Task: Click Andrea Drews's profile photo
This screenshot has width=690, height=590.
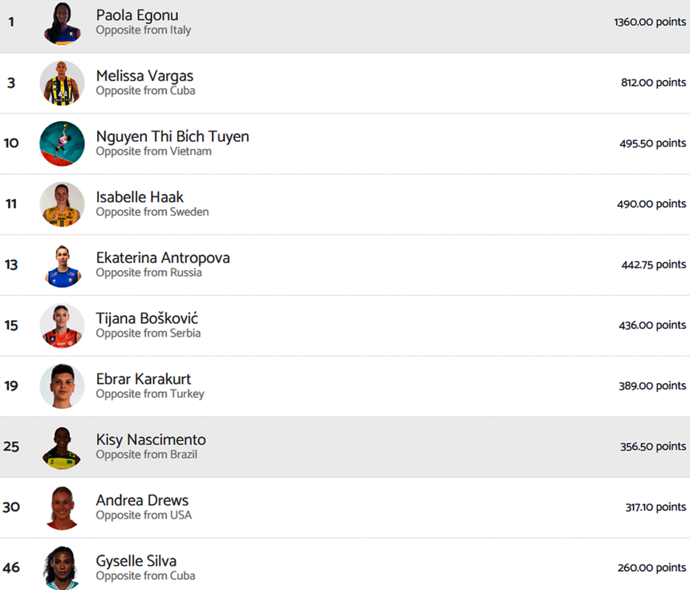Action: 62,507
